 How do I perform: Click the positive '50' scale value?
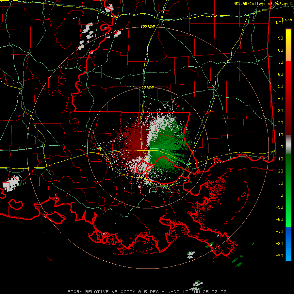click(x=281, y=87)
